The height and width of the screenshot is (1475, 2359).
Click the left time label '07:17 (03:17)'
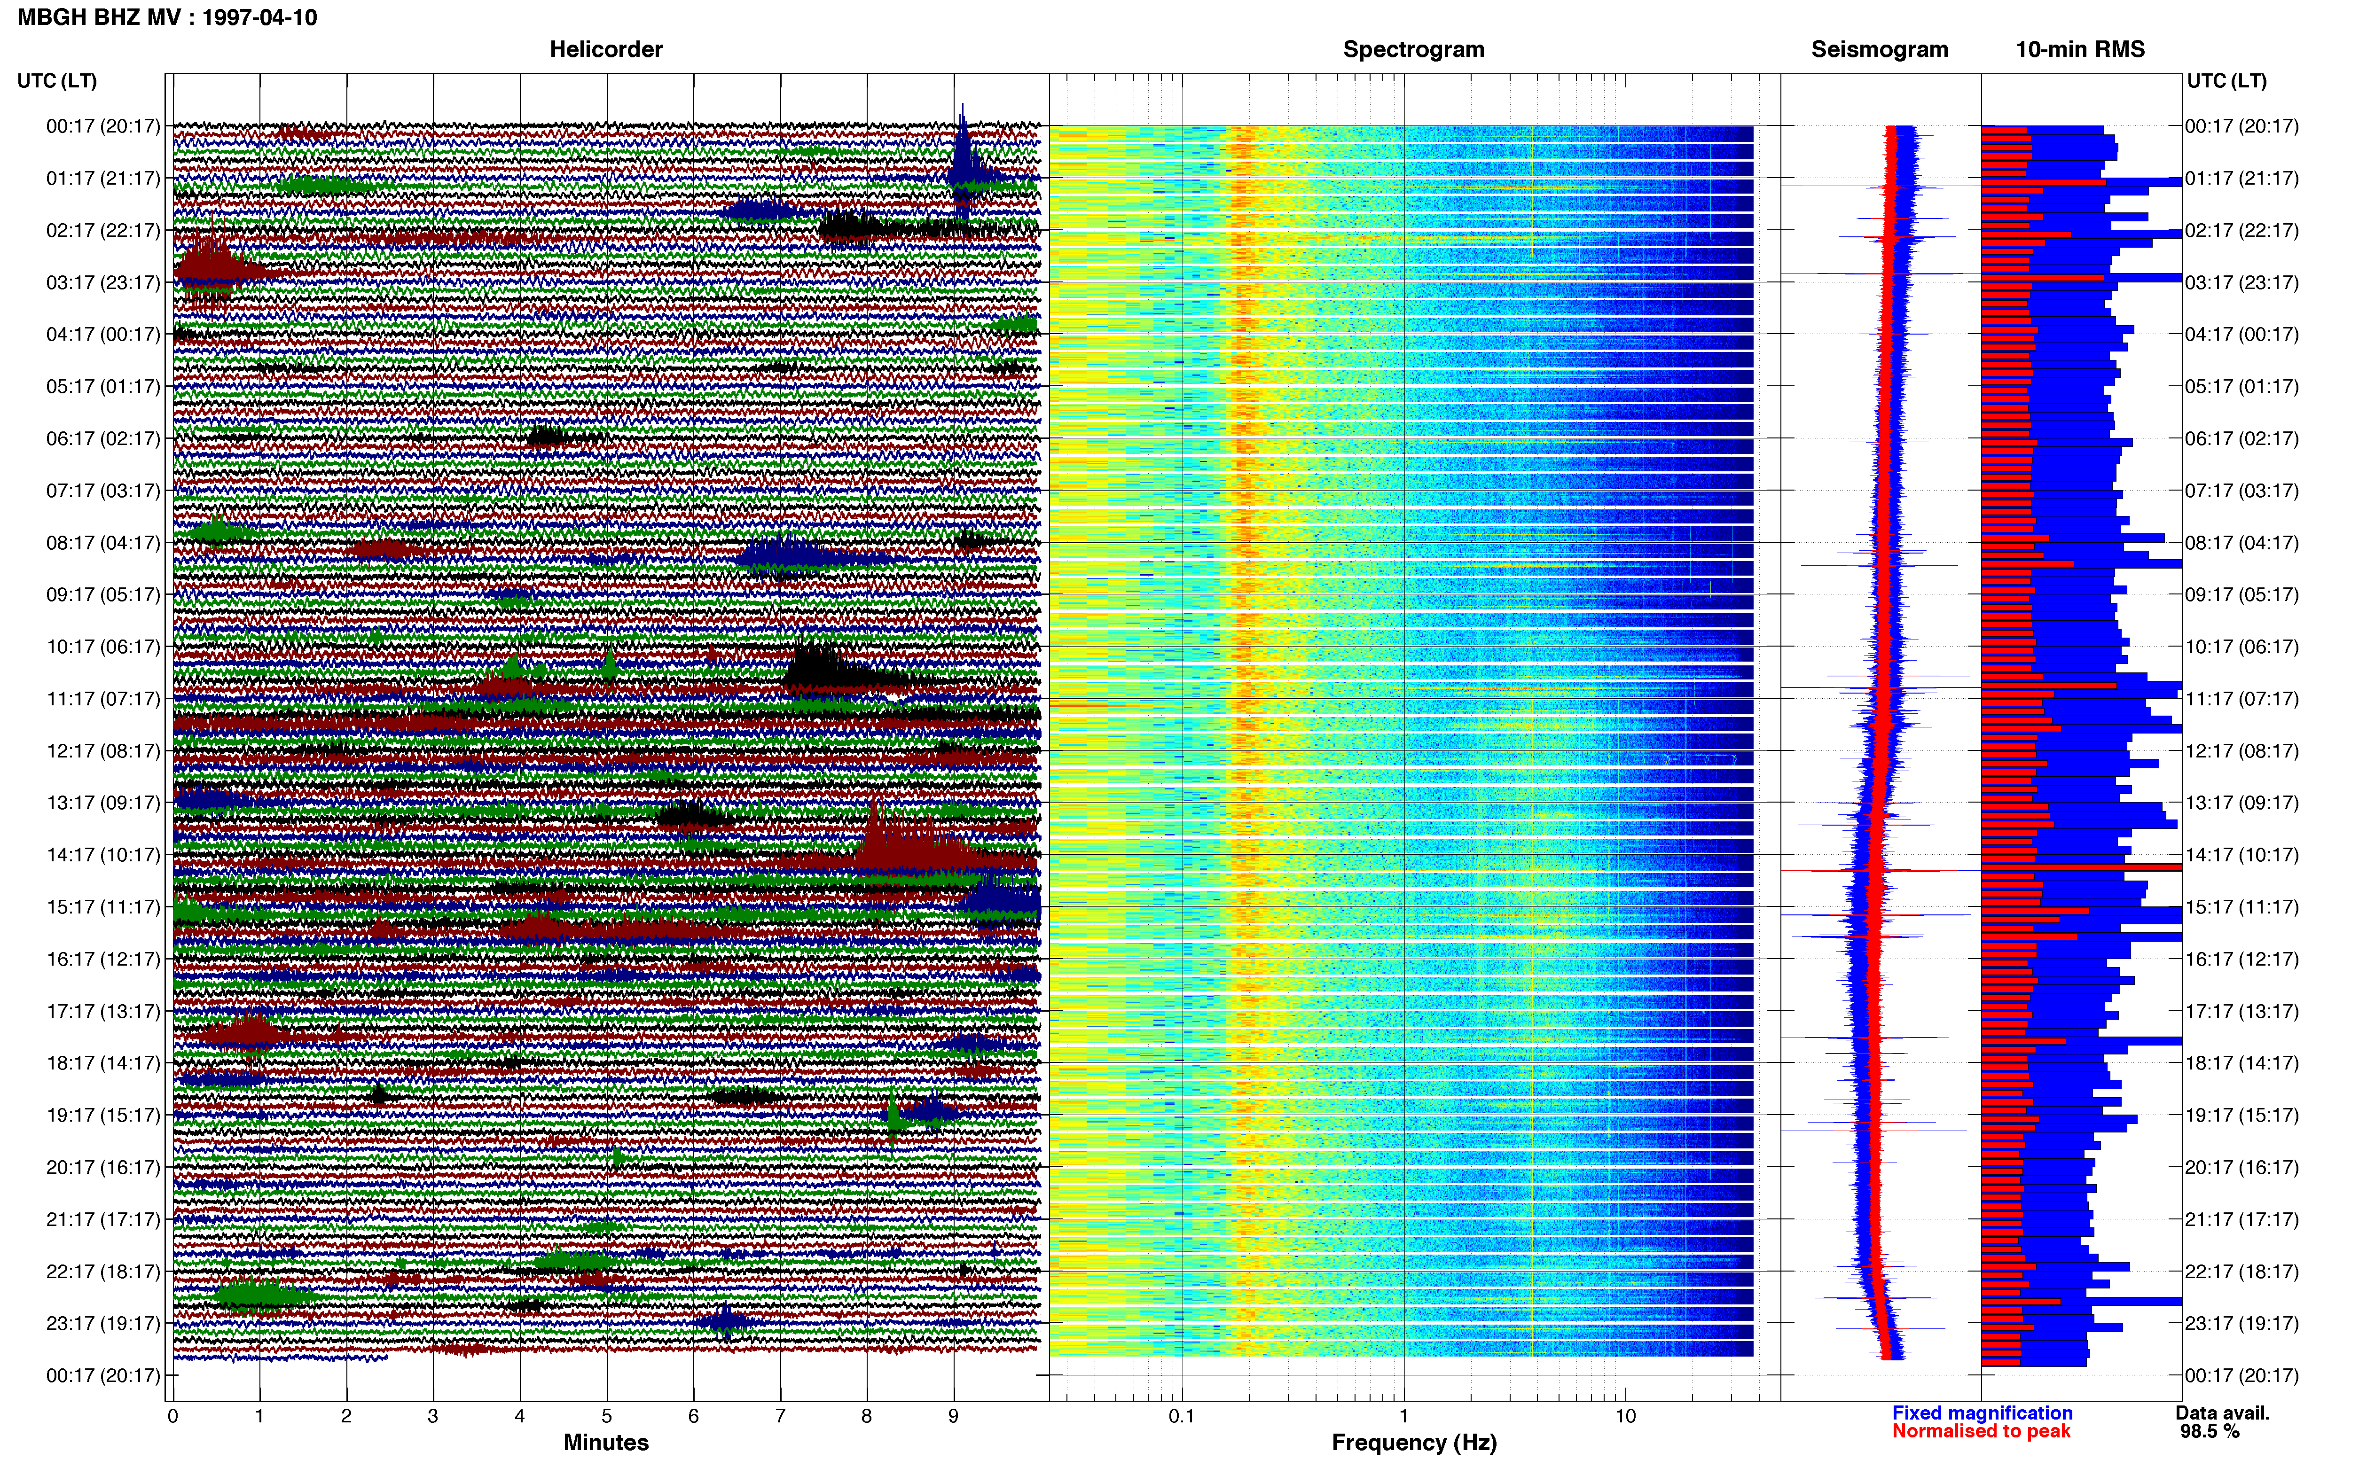click(103, 491)
